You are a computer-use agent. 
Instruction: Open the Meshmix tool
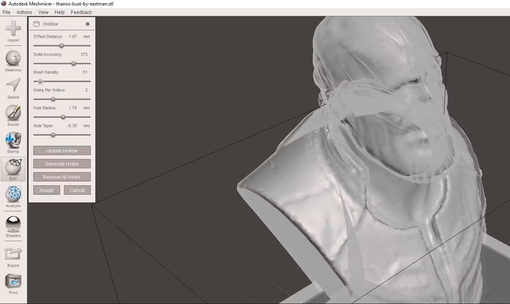(13, 61)
